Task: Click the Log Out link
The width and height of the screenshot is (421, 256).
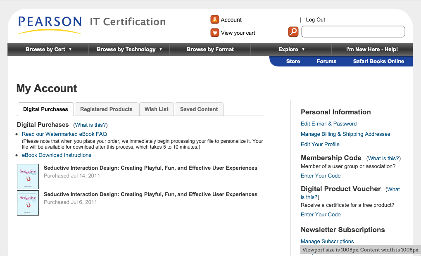Action: [316, 19]
